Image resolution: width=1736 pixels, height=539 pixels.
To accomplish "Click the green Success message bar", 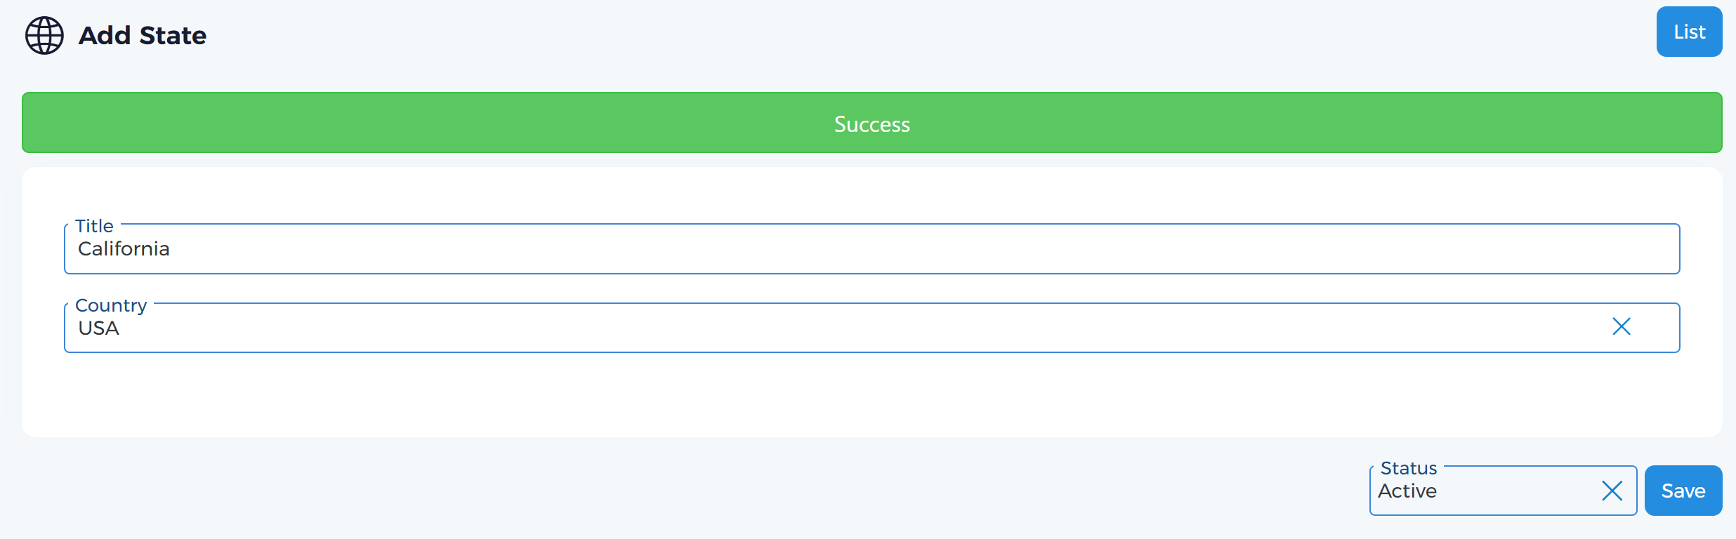I will click(872, 123).
